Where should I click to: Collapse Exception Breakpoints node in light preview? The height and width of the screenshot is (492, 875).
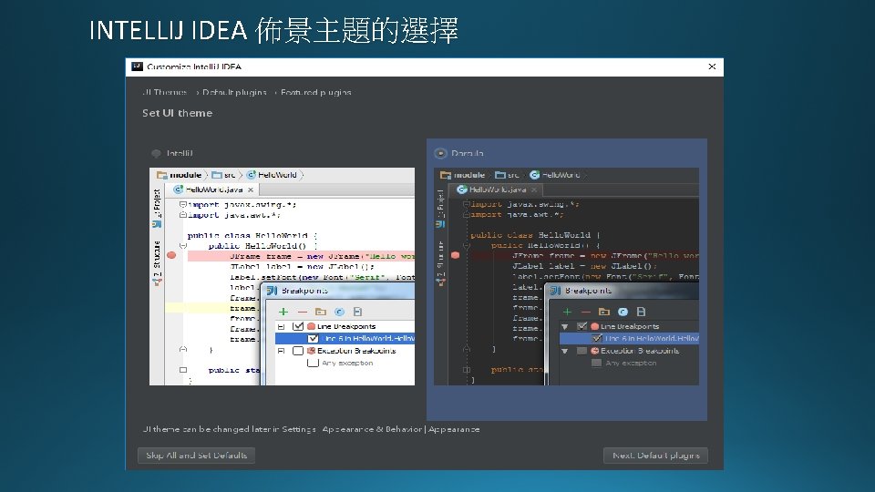coord(282,351)
